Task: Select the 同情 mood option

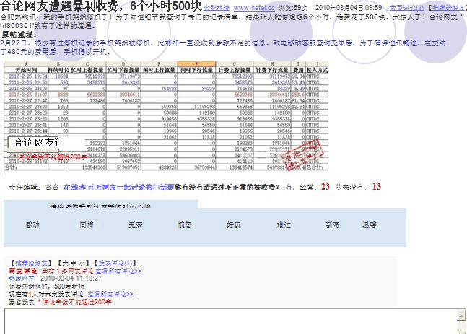Action: click(86, 225)
